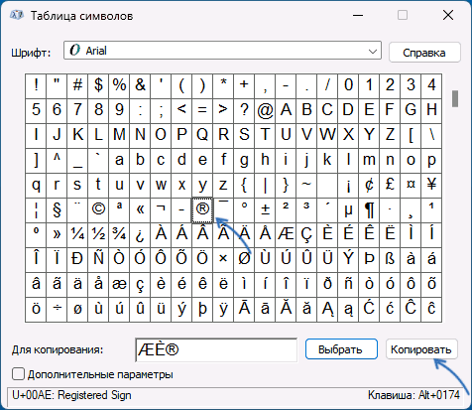
Task: Select the capital Eth Ð cell
Action: [x=77, y=260]
